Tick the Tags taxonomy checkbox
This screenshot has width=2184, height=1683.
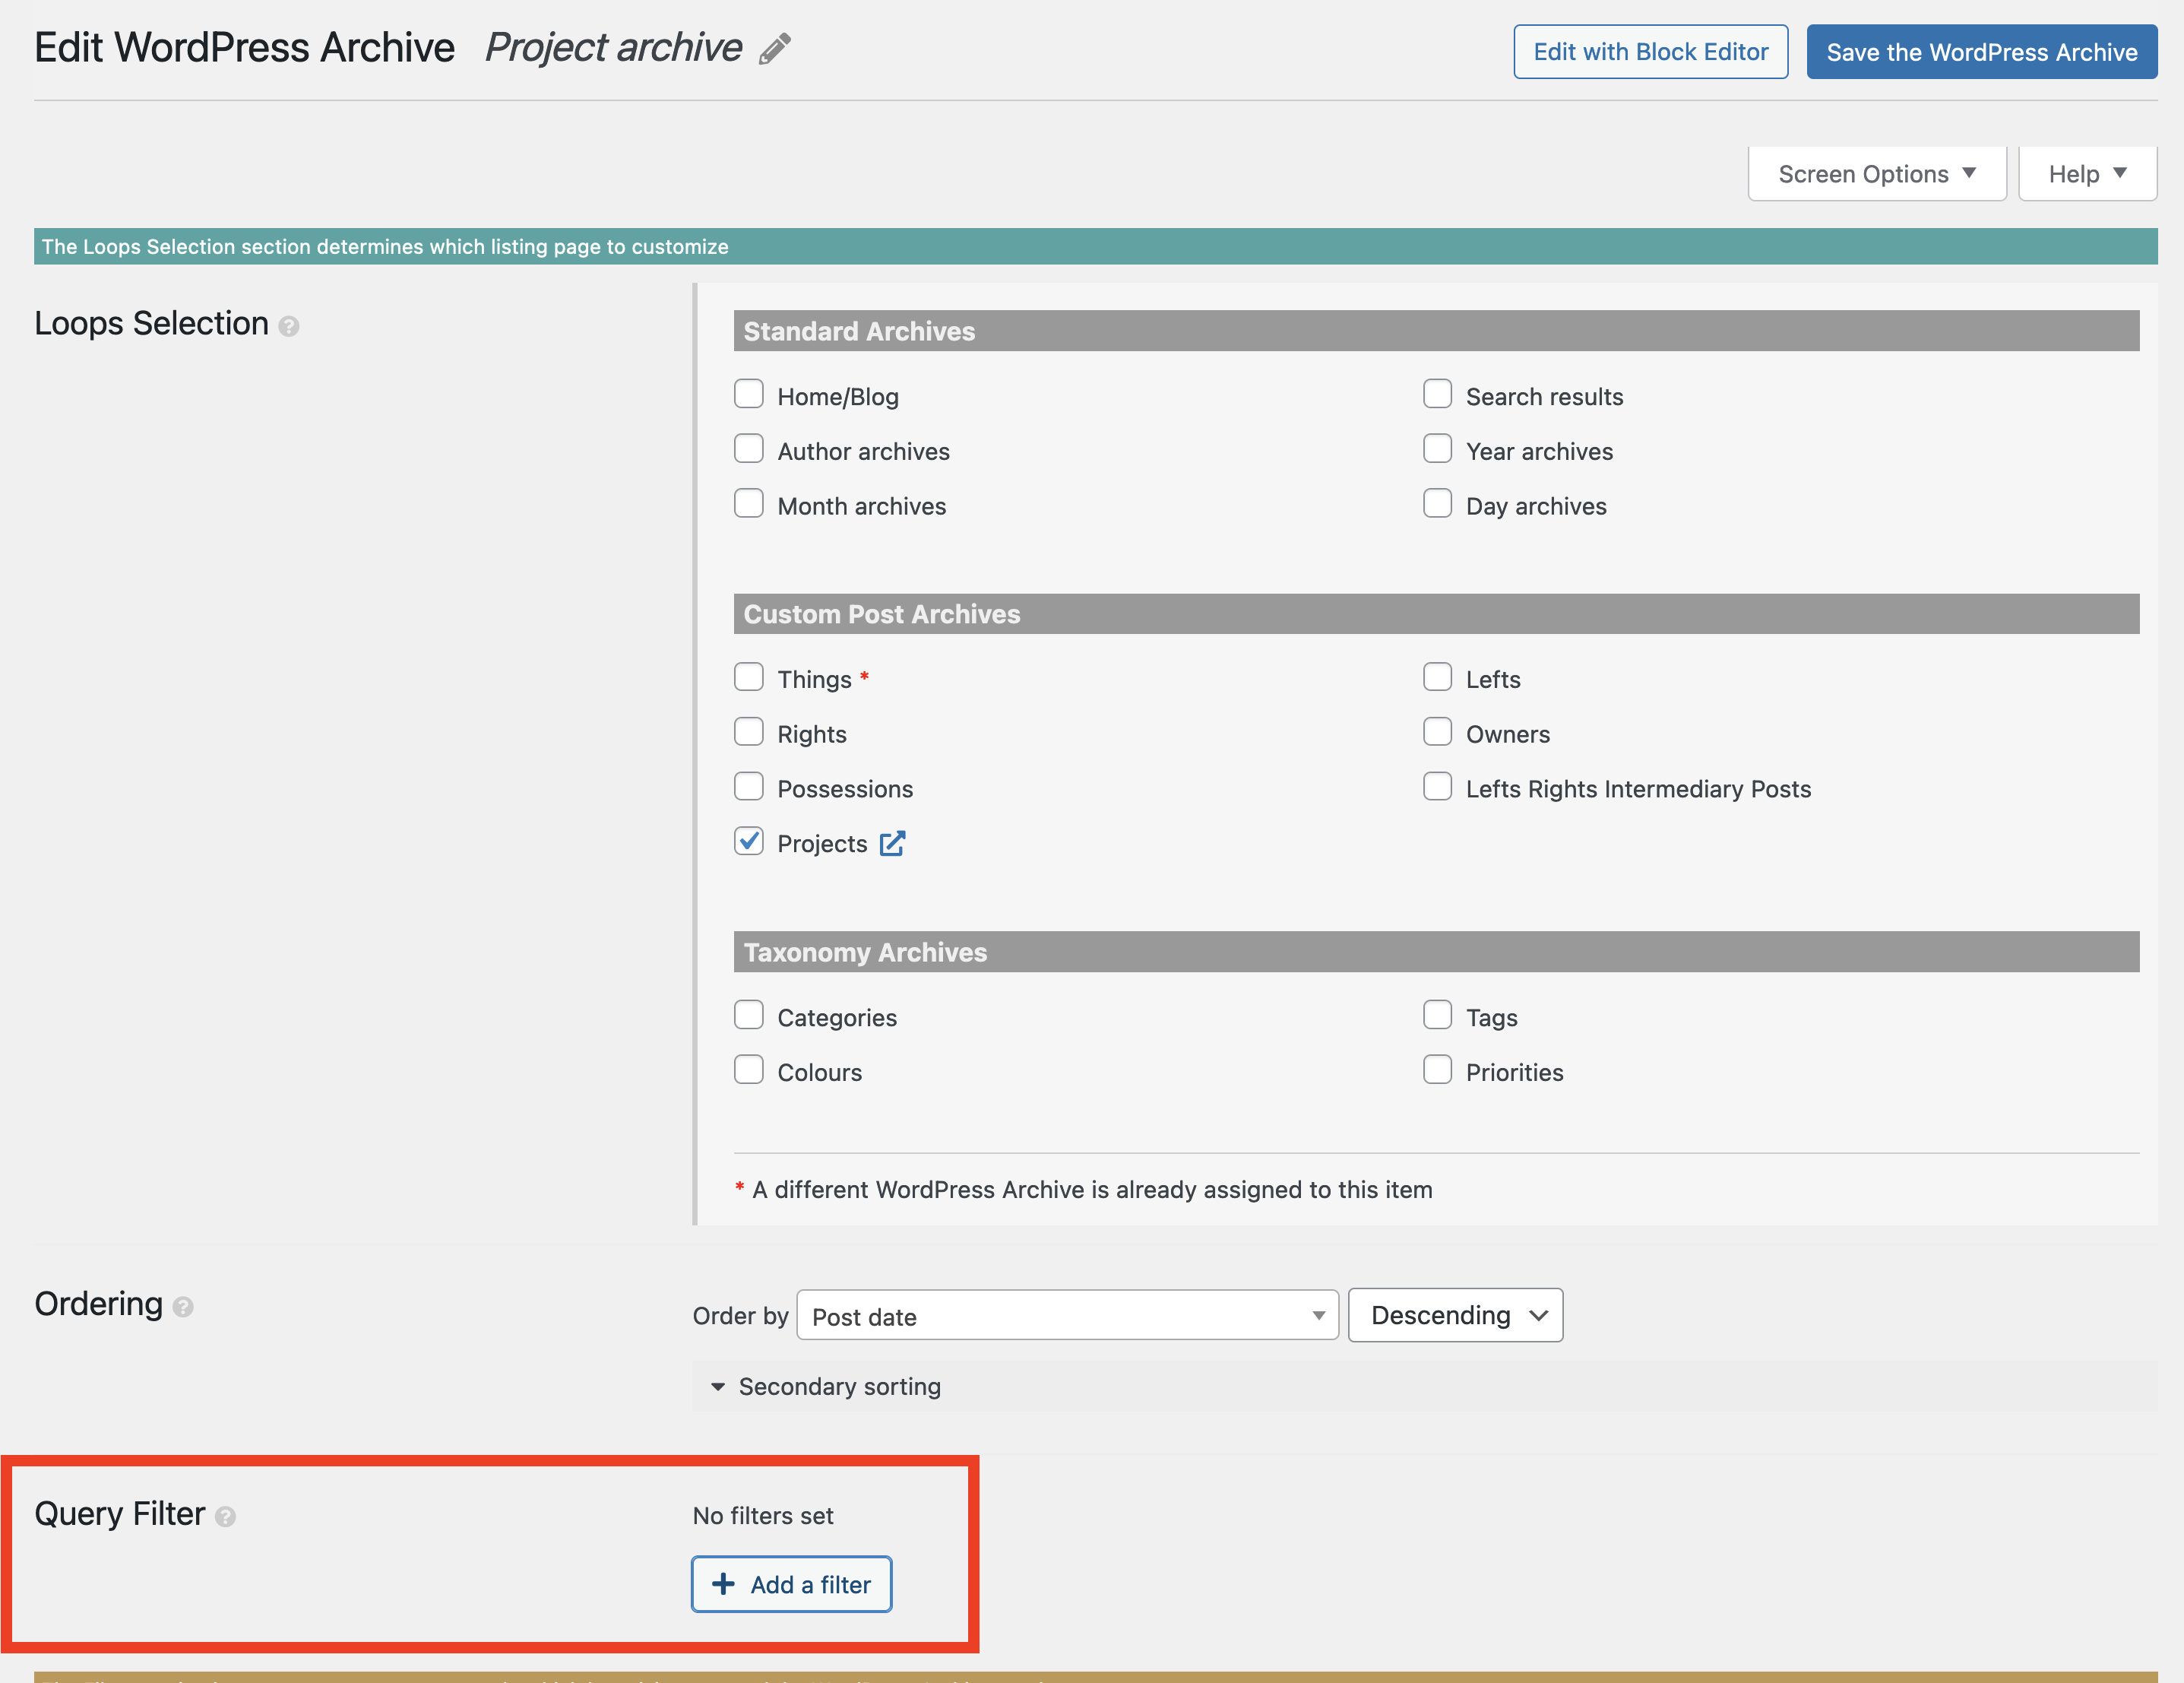pos(1437,1015)
